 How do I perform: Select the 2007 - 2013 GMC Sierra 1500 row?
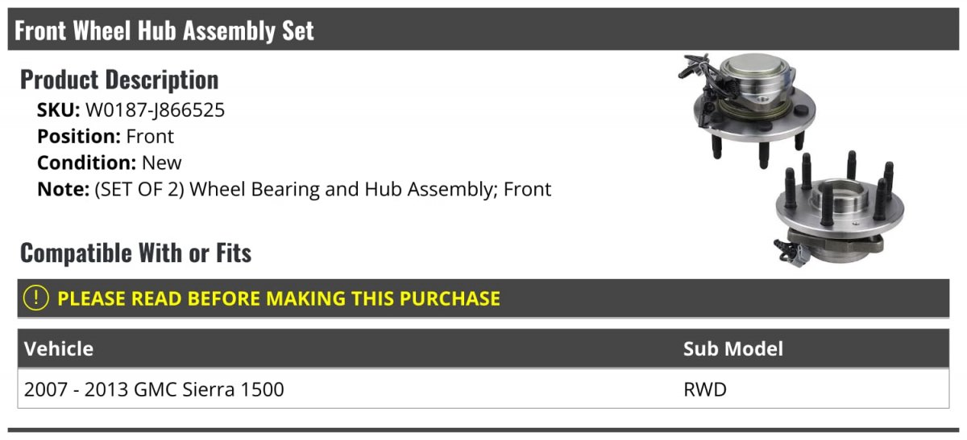(483, 389)
